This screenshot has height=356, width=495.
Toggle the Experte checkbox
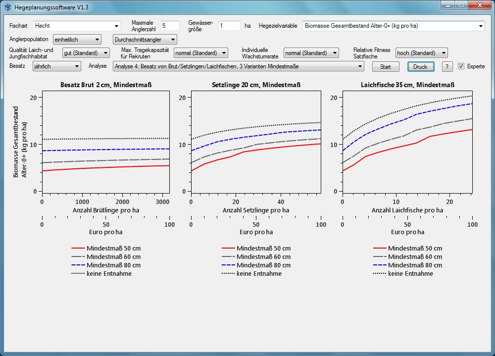tap(461, 66)
